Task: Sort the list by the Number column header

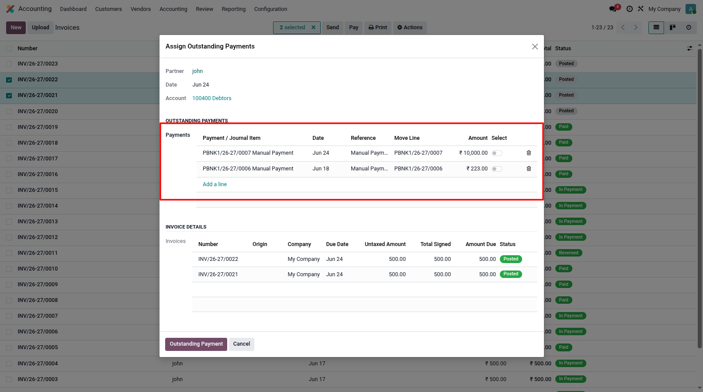Action: (28, 49)
